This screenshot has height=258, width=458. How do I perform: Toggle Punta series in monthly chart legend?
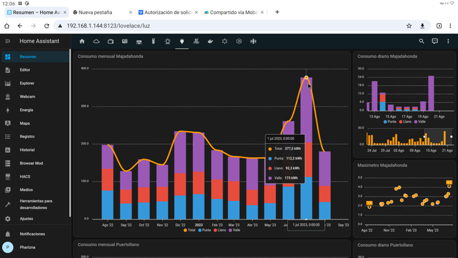tap(205, 230)
